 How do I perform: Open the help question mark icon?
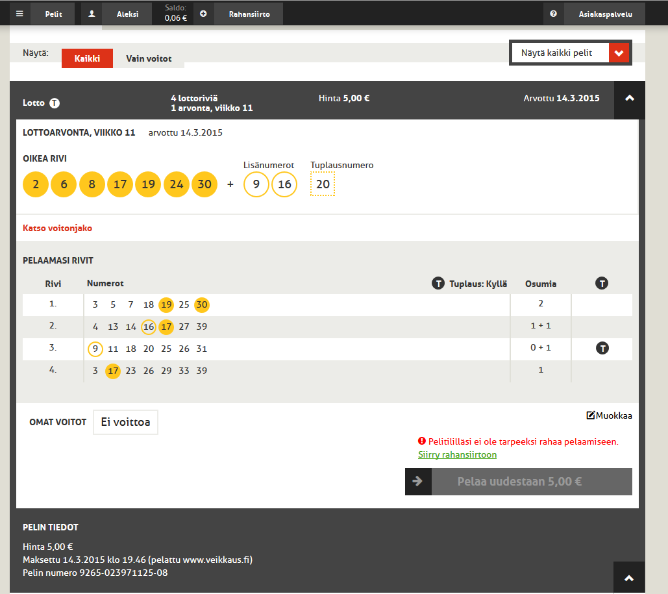(553, 14)
